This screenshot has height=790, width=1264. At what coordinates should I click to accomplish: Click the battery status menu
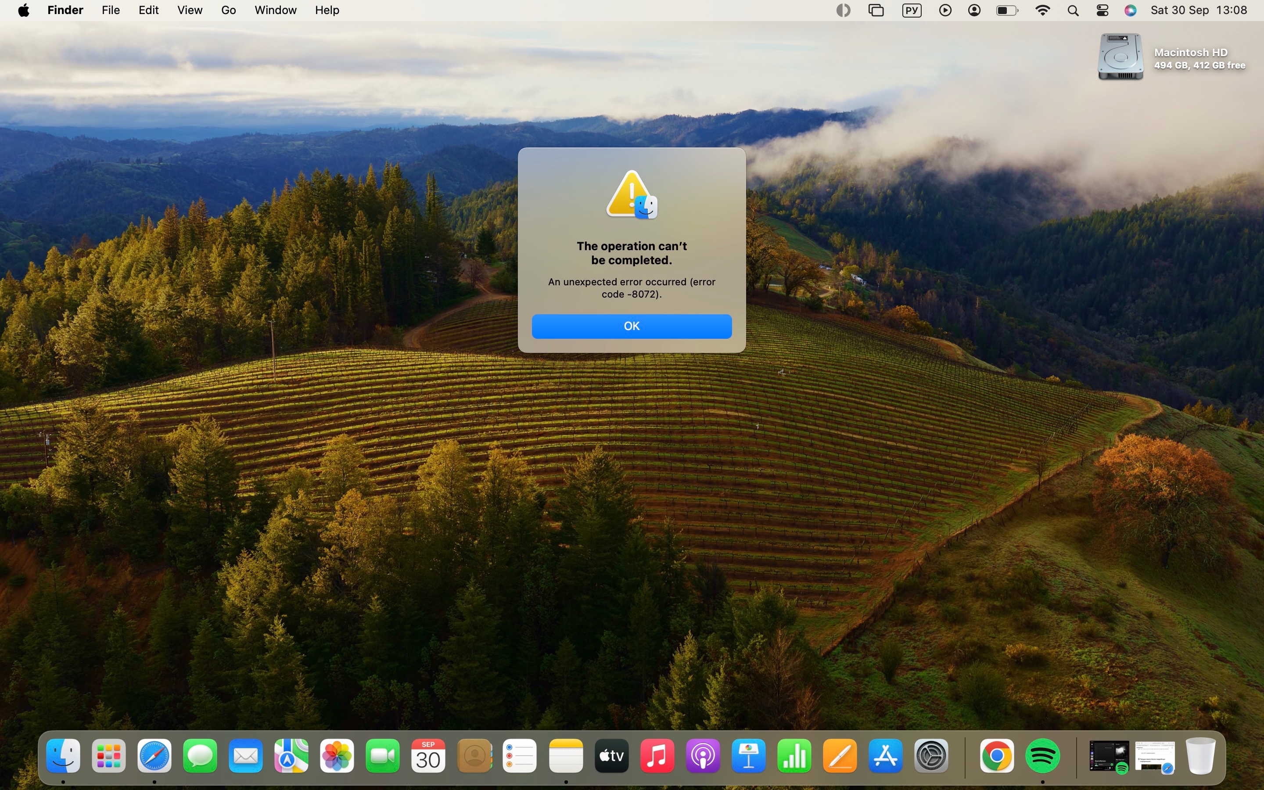pos(1007,11)
